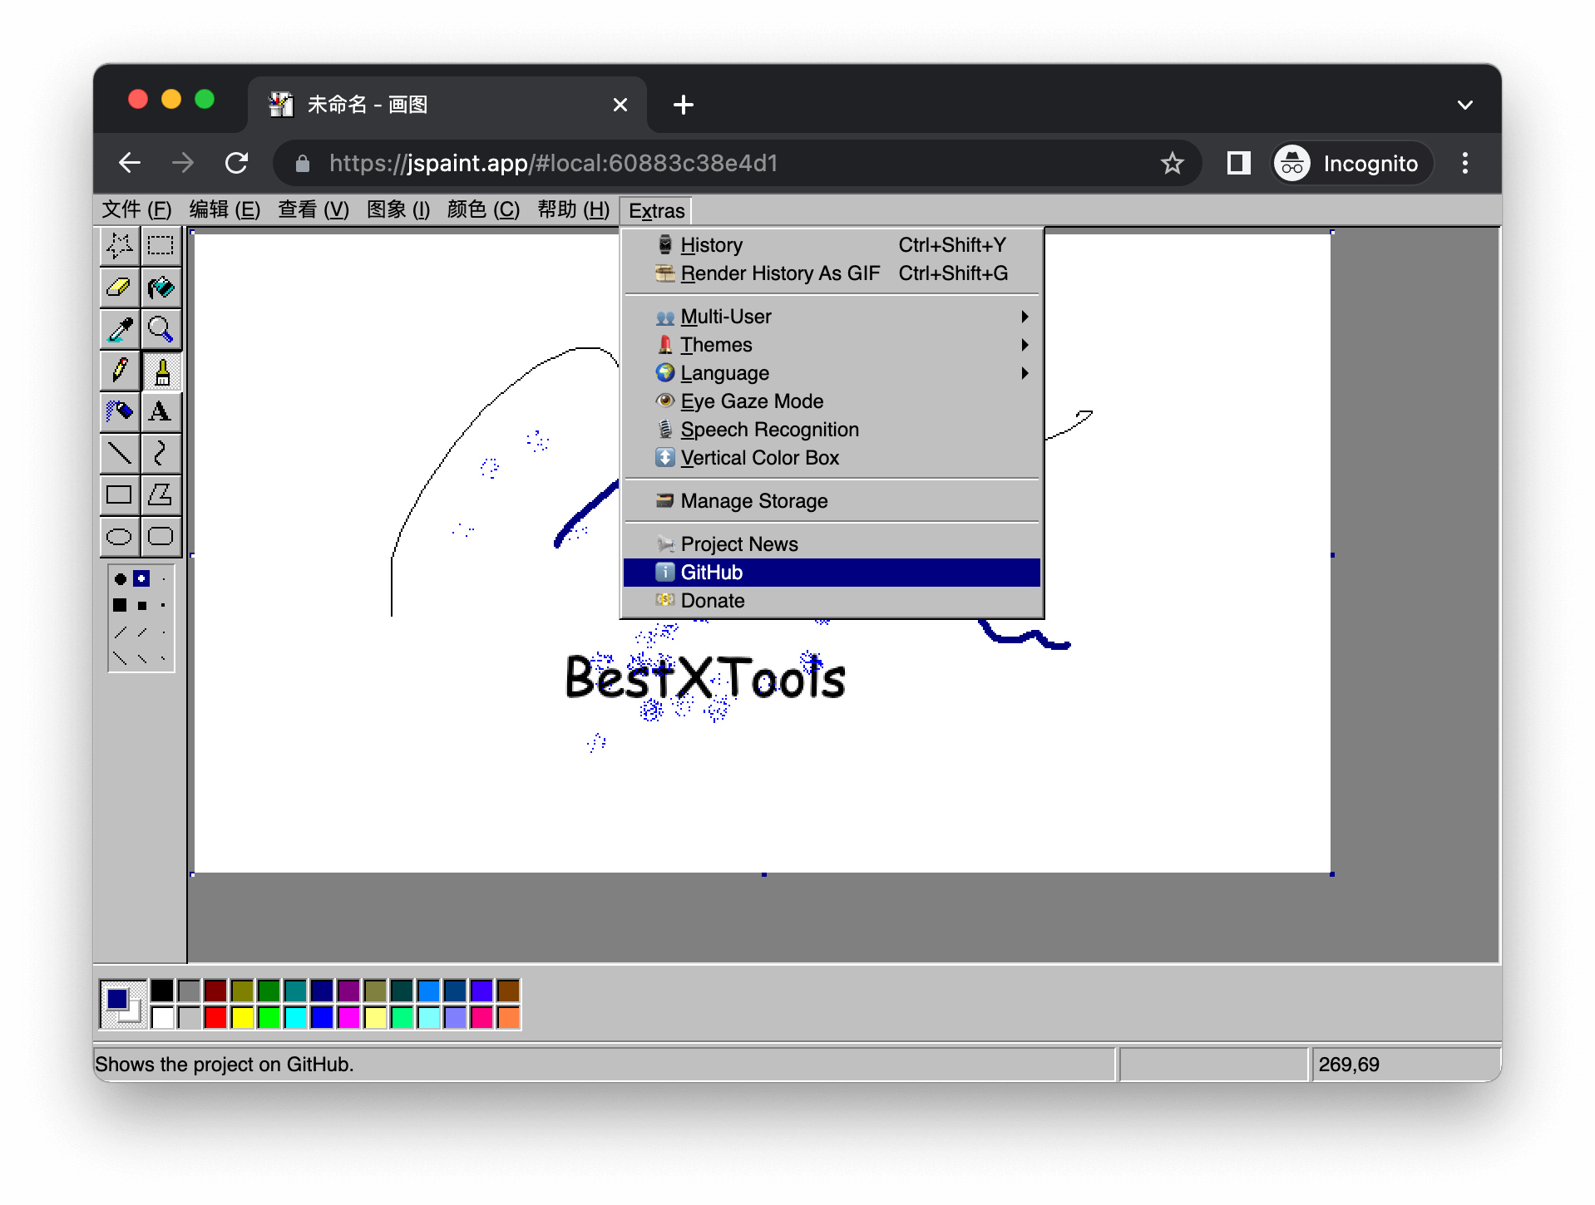1595x1205 pixels.
Task: Bookmark this page with the star icon
Action: [1172, 163]
